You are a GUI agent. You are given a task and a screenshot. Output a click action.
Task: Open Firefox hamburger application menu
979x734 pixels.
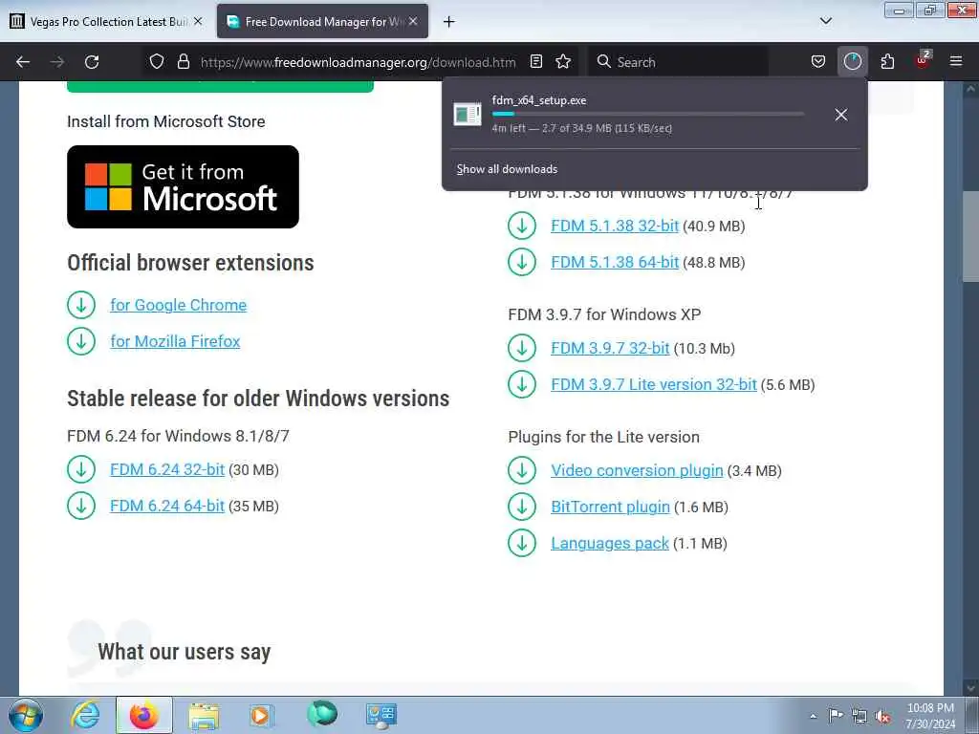(956, 62)
